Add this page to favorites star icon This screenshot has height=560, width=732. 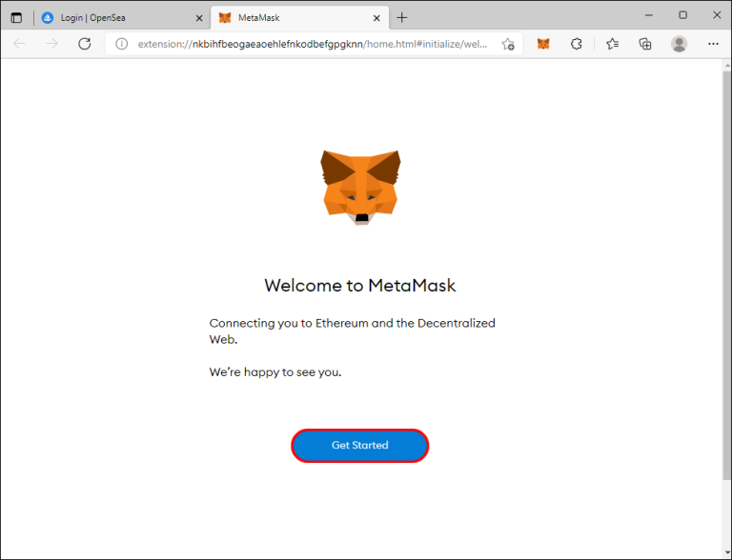[x=508, y=44]
